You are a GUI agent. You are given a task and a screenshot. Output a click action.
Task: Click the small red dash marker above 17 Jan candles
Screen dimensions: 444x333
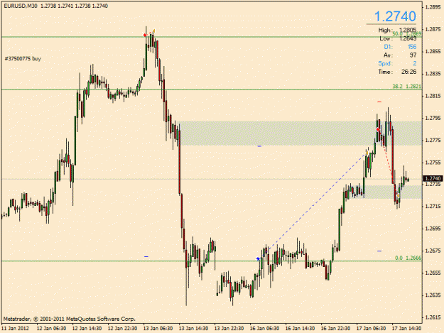[x=379, y=102]
